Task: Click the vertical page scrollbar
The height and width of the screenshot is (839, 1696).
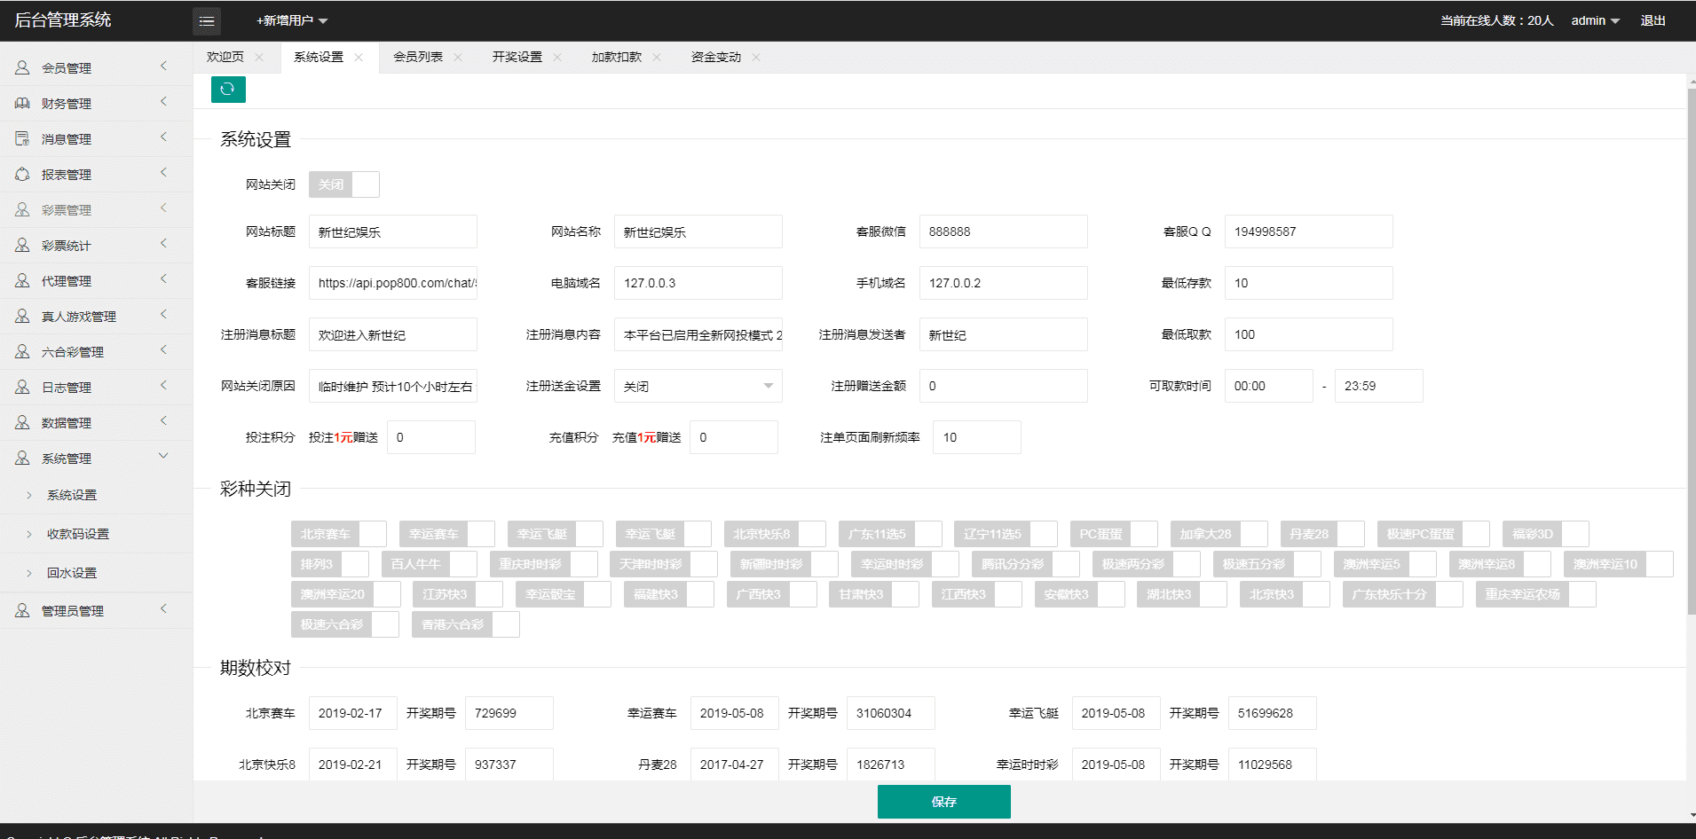Action: [x=1691, y=355]
